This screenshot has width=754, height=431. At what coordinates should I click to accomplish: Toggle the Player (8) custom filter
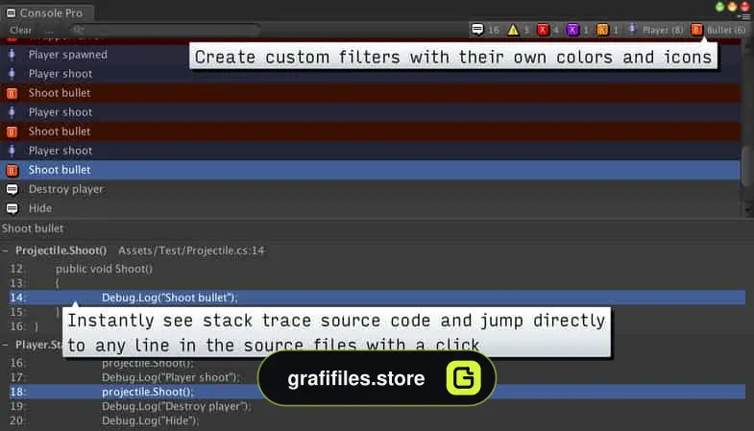pyautogui.click(x=656, y=30)
